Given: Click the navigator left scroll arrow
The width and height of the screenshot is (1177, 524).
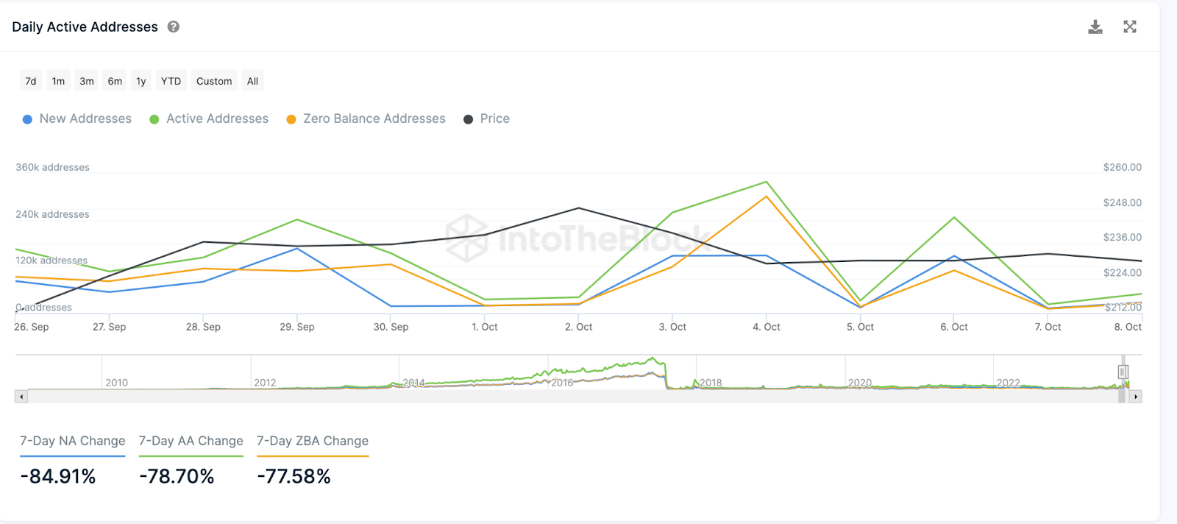Looking at the screenshot, I should 22,397.
